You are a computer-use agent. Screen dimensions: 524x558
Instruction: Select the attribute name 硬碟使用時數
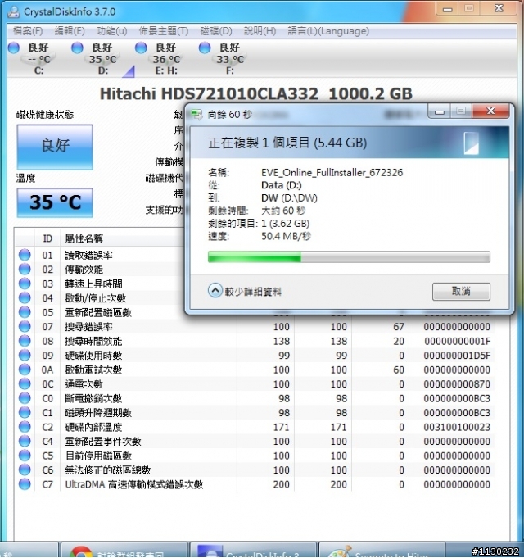[93, 356]
